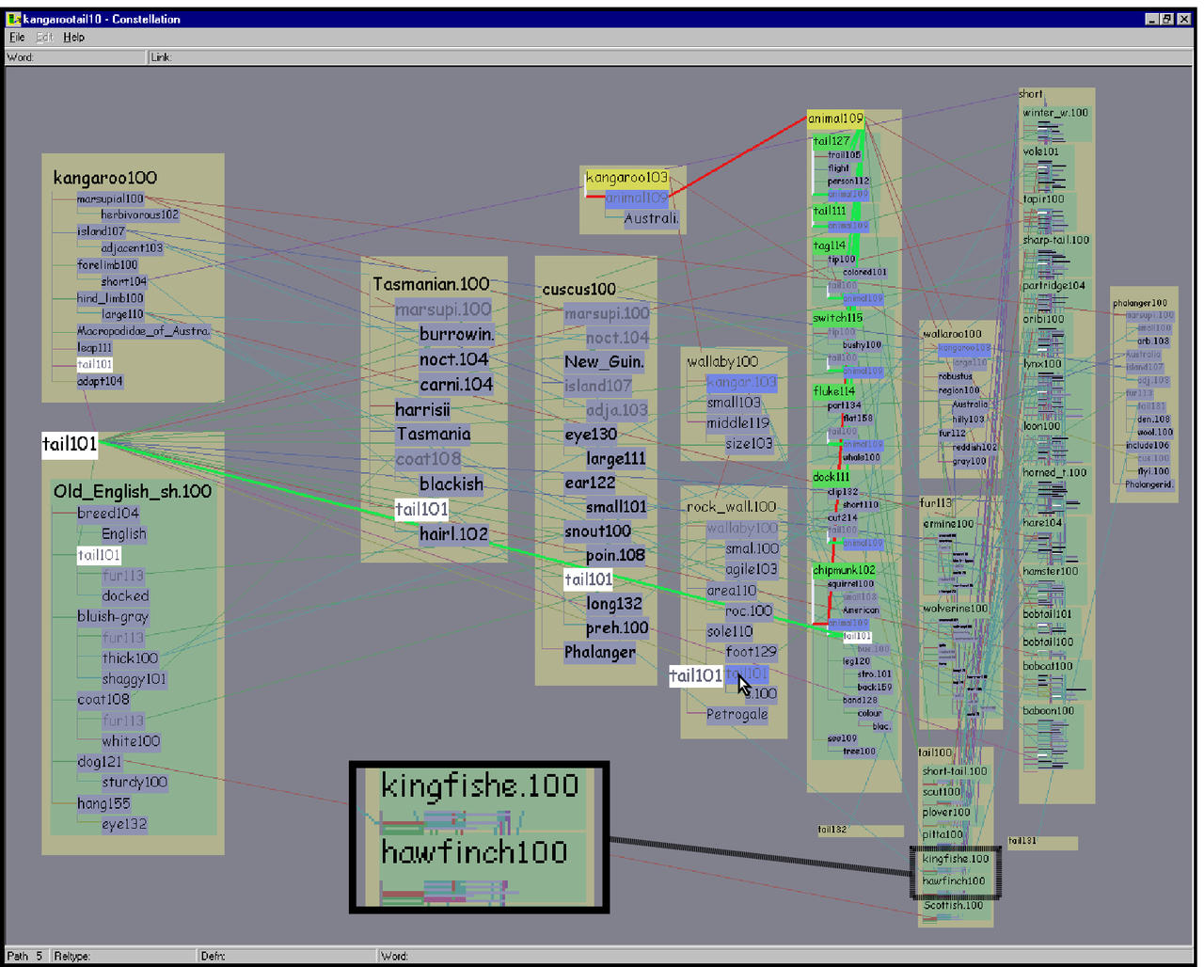Click the cuscus100 definition title
This screenshot has width=1204, height=967.
coord(578,289)
